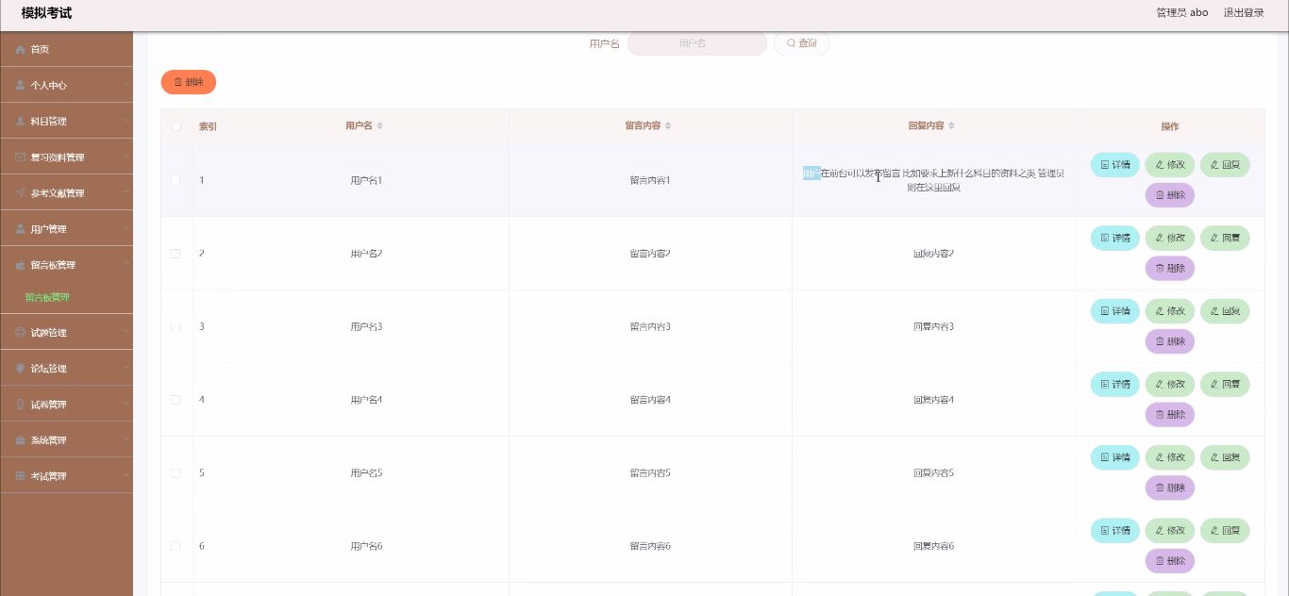Expand the 考试管理 sidebar menu
This screenshot has height=596, width=1289.
(x=66, y=476)
